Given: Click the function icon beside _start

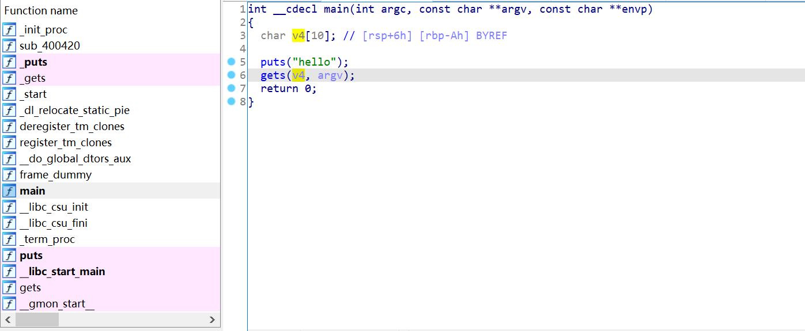Looking at the screenshot, I should [x=9, y=94].
